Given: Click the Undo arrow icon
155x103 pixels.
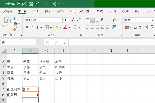Looking at the screenshot, I should [37, 4].
